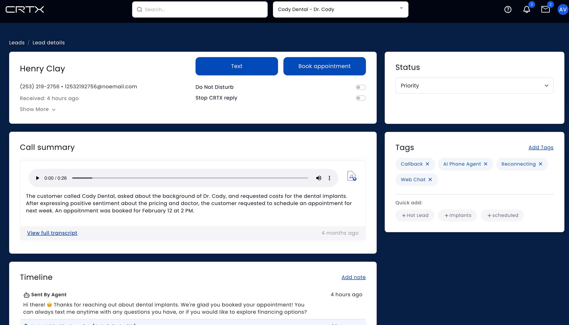Open the Cody Dental practice selector
569x325 pixels.
click(340, 9)
